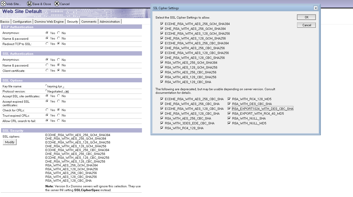The image size is (353, 197).
Task: Uncheck ECDHE_RSA_WITH_AES_256_GCM_SHA384 cipher
Action: (162, 24)
